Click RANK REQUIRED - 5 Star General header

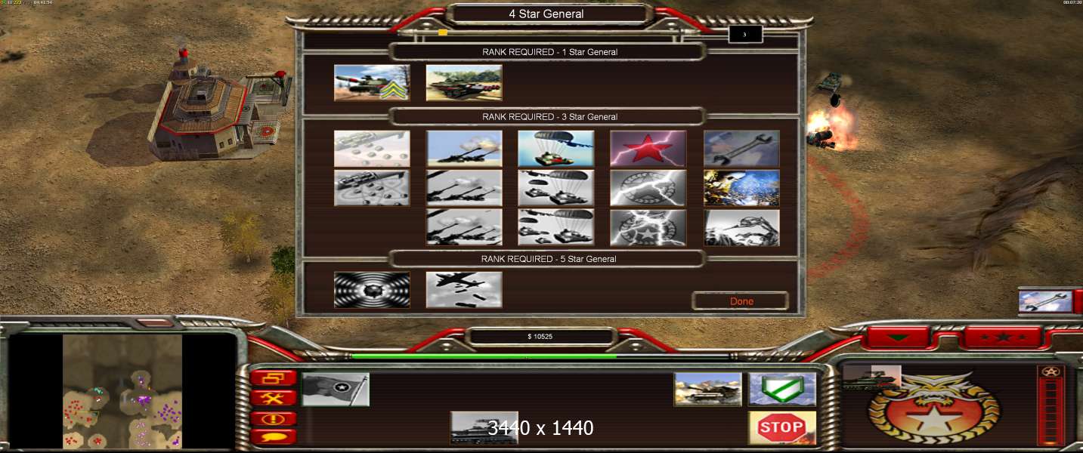(x=549, y=259)
